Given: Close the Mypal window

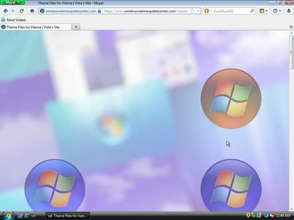Looking at the screenshot, I should tap(289, 3).
